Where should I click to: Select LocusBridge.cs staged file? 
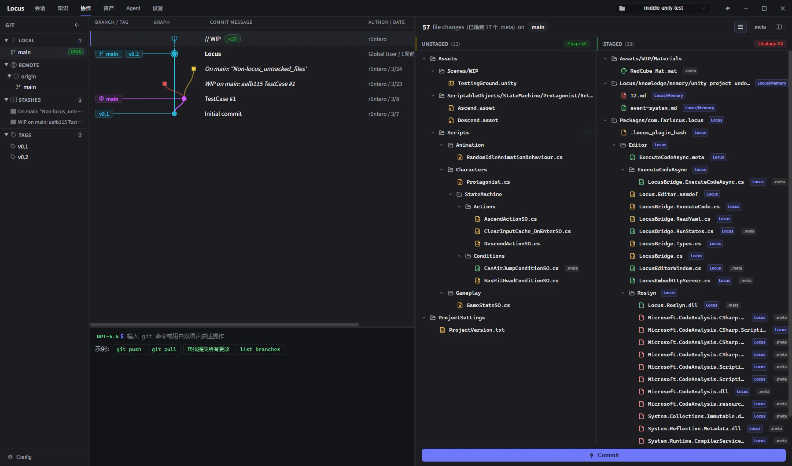(x=660, y=256)
